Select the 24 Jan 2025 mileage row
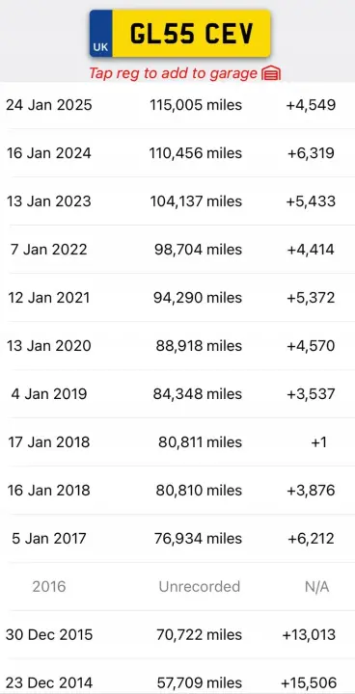Screen dimensions: 355x694 pos(177,105)
